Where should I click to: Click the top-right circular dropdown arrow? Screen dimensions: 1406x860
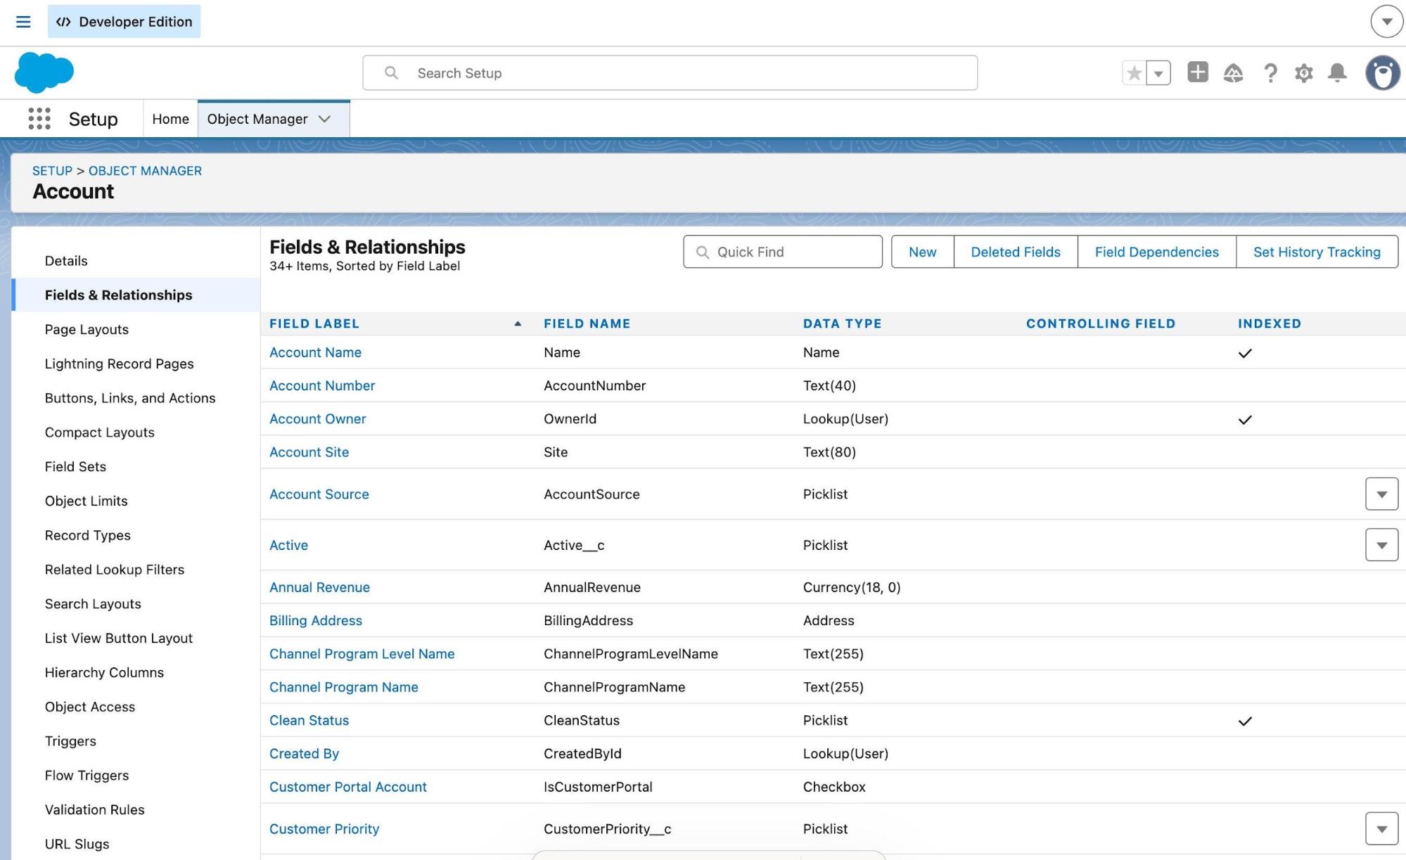[x=1387, y=22]
